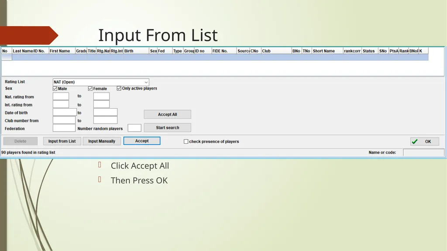Click the Int. rating to field
The image size is (447, 251).
coord(101,104)
